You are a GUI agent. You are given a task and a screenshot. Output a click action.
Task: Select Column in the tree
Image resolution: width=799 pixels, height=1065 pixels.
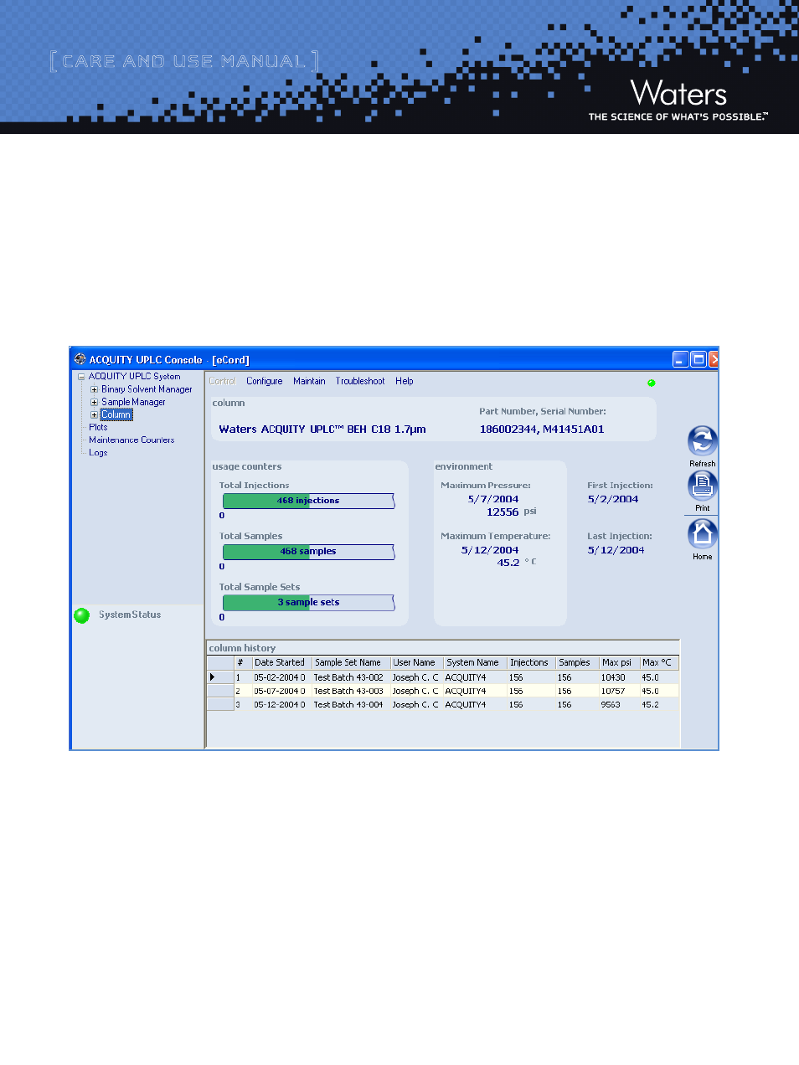click(116, 414)
